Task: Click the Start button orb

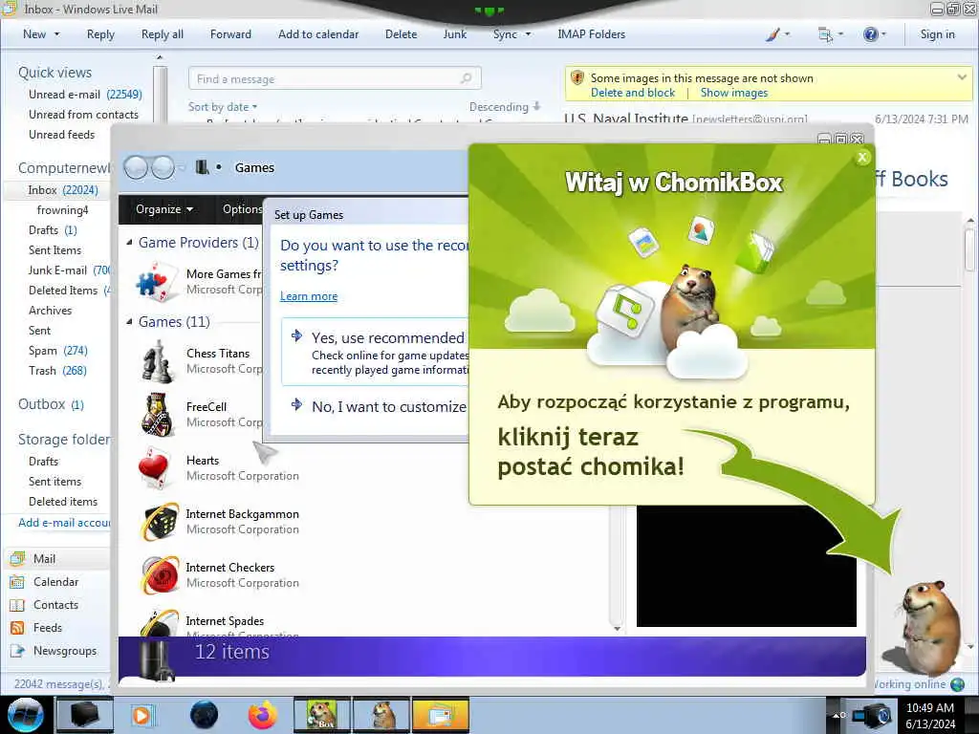Action: click(25, 715)
